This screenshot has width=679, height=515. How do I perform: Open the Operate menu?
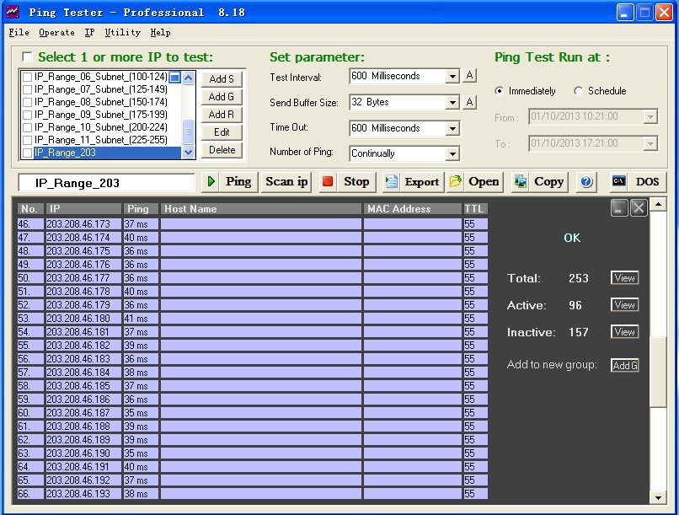(56, 33)
